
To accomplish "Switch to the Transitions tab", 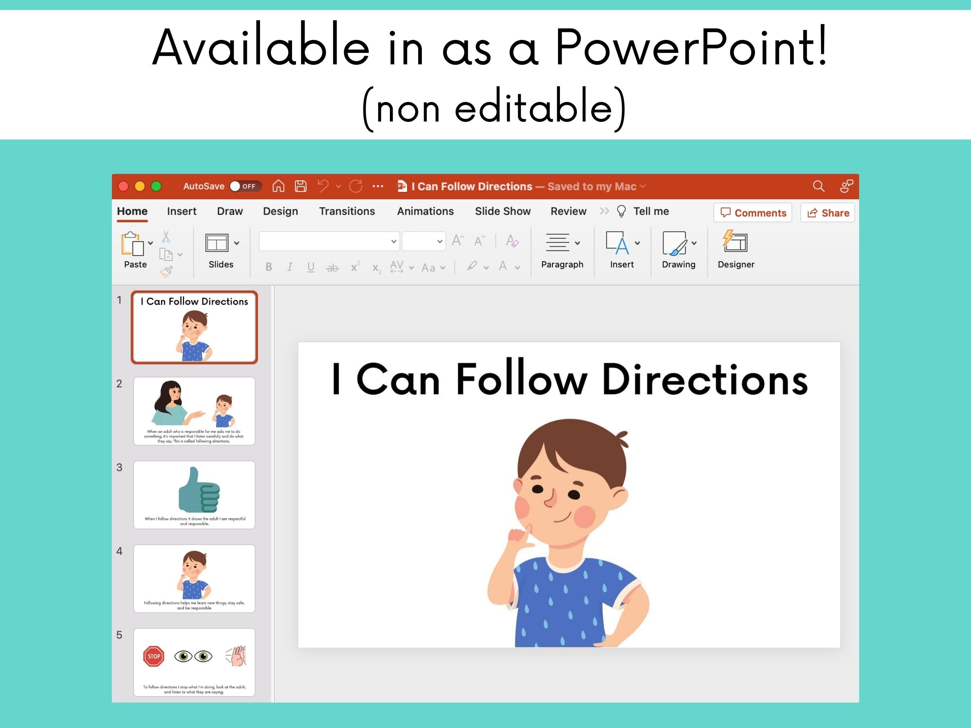I will coord(347,211).
